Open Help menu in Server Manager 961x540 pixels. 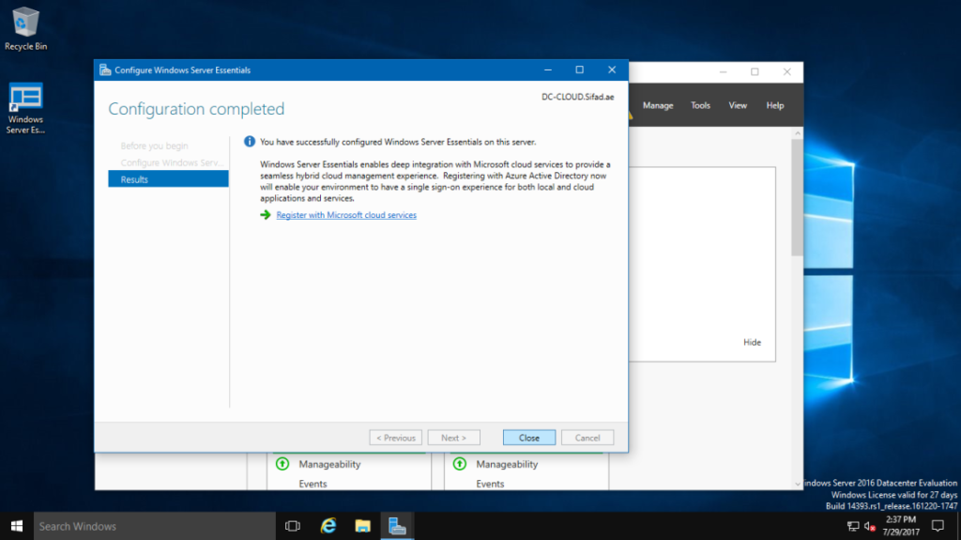coord(774,105)
